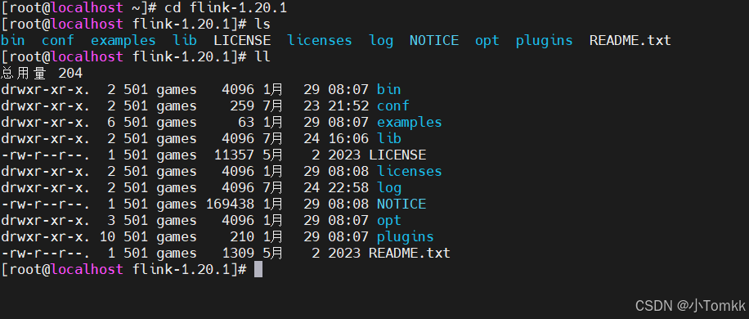
Task: Click the timestamp "21:52" in the conf row
Action: (348, 106)
